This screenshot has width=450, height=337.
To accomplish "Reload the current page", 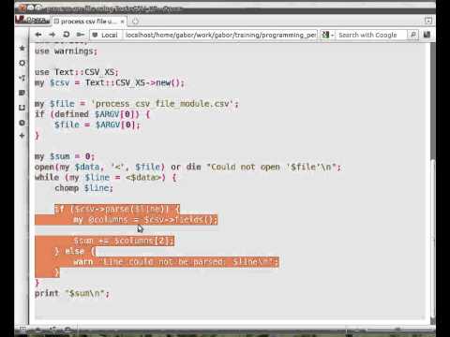I will 66,35.
